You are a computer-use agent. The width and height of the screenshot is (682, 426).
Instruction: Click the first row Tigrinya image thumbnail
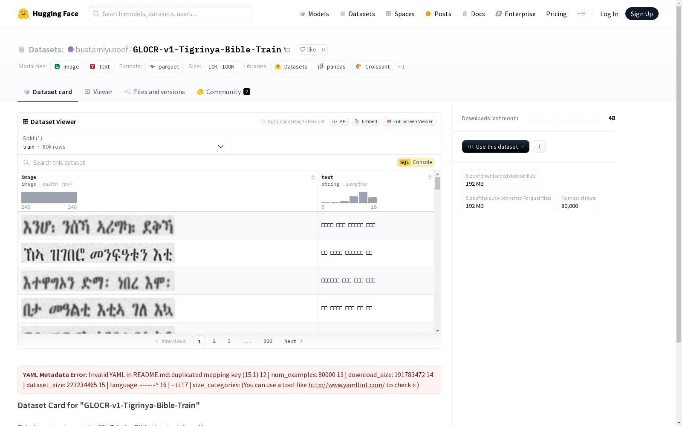coord(98,225)
